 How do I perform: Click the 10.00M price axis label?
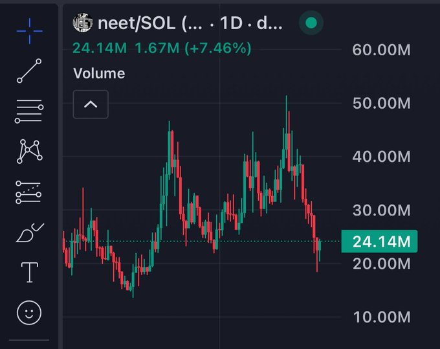381,317
